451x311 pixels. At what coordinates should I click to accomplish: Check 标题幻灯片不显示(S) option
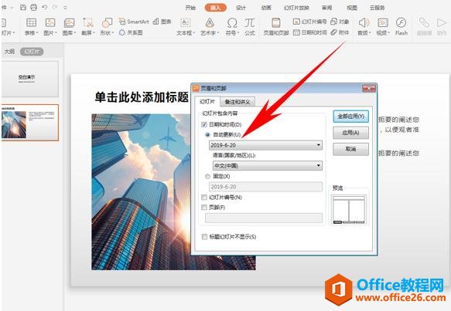point(204,237)
